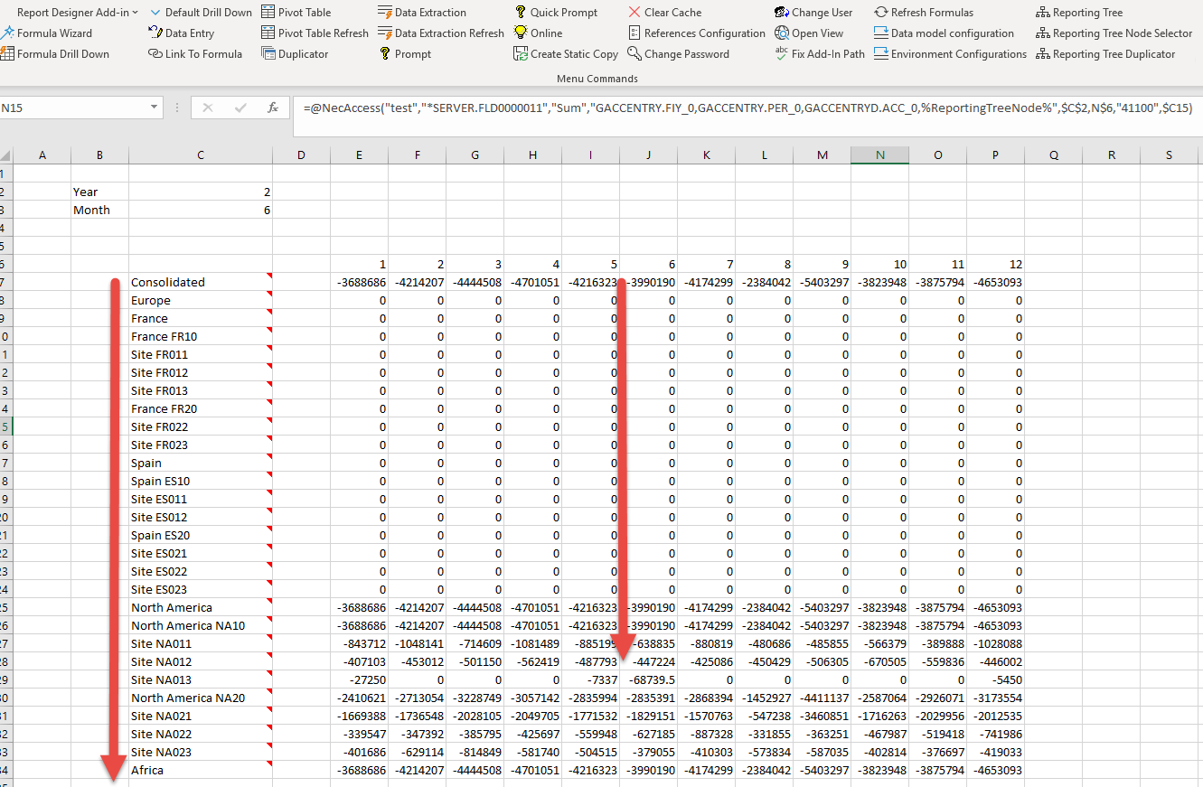Select column N header
The image size is (1203, 787).
pyautogui.click(x=879, y=155)
